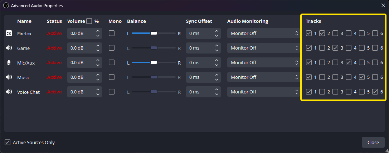The image size is (389, 153).
Task: Click the OBS logo in title bar
Action: click(5, 6)
